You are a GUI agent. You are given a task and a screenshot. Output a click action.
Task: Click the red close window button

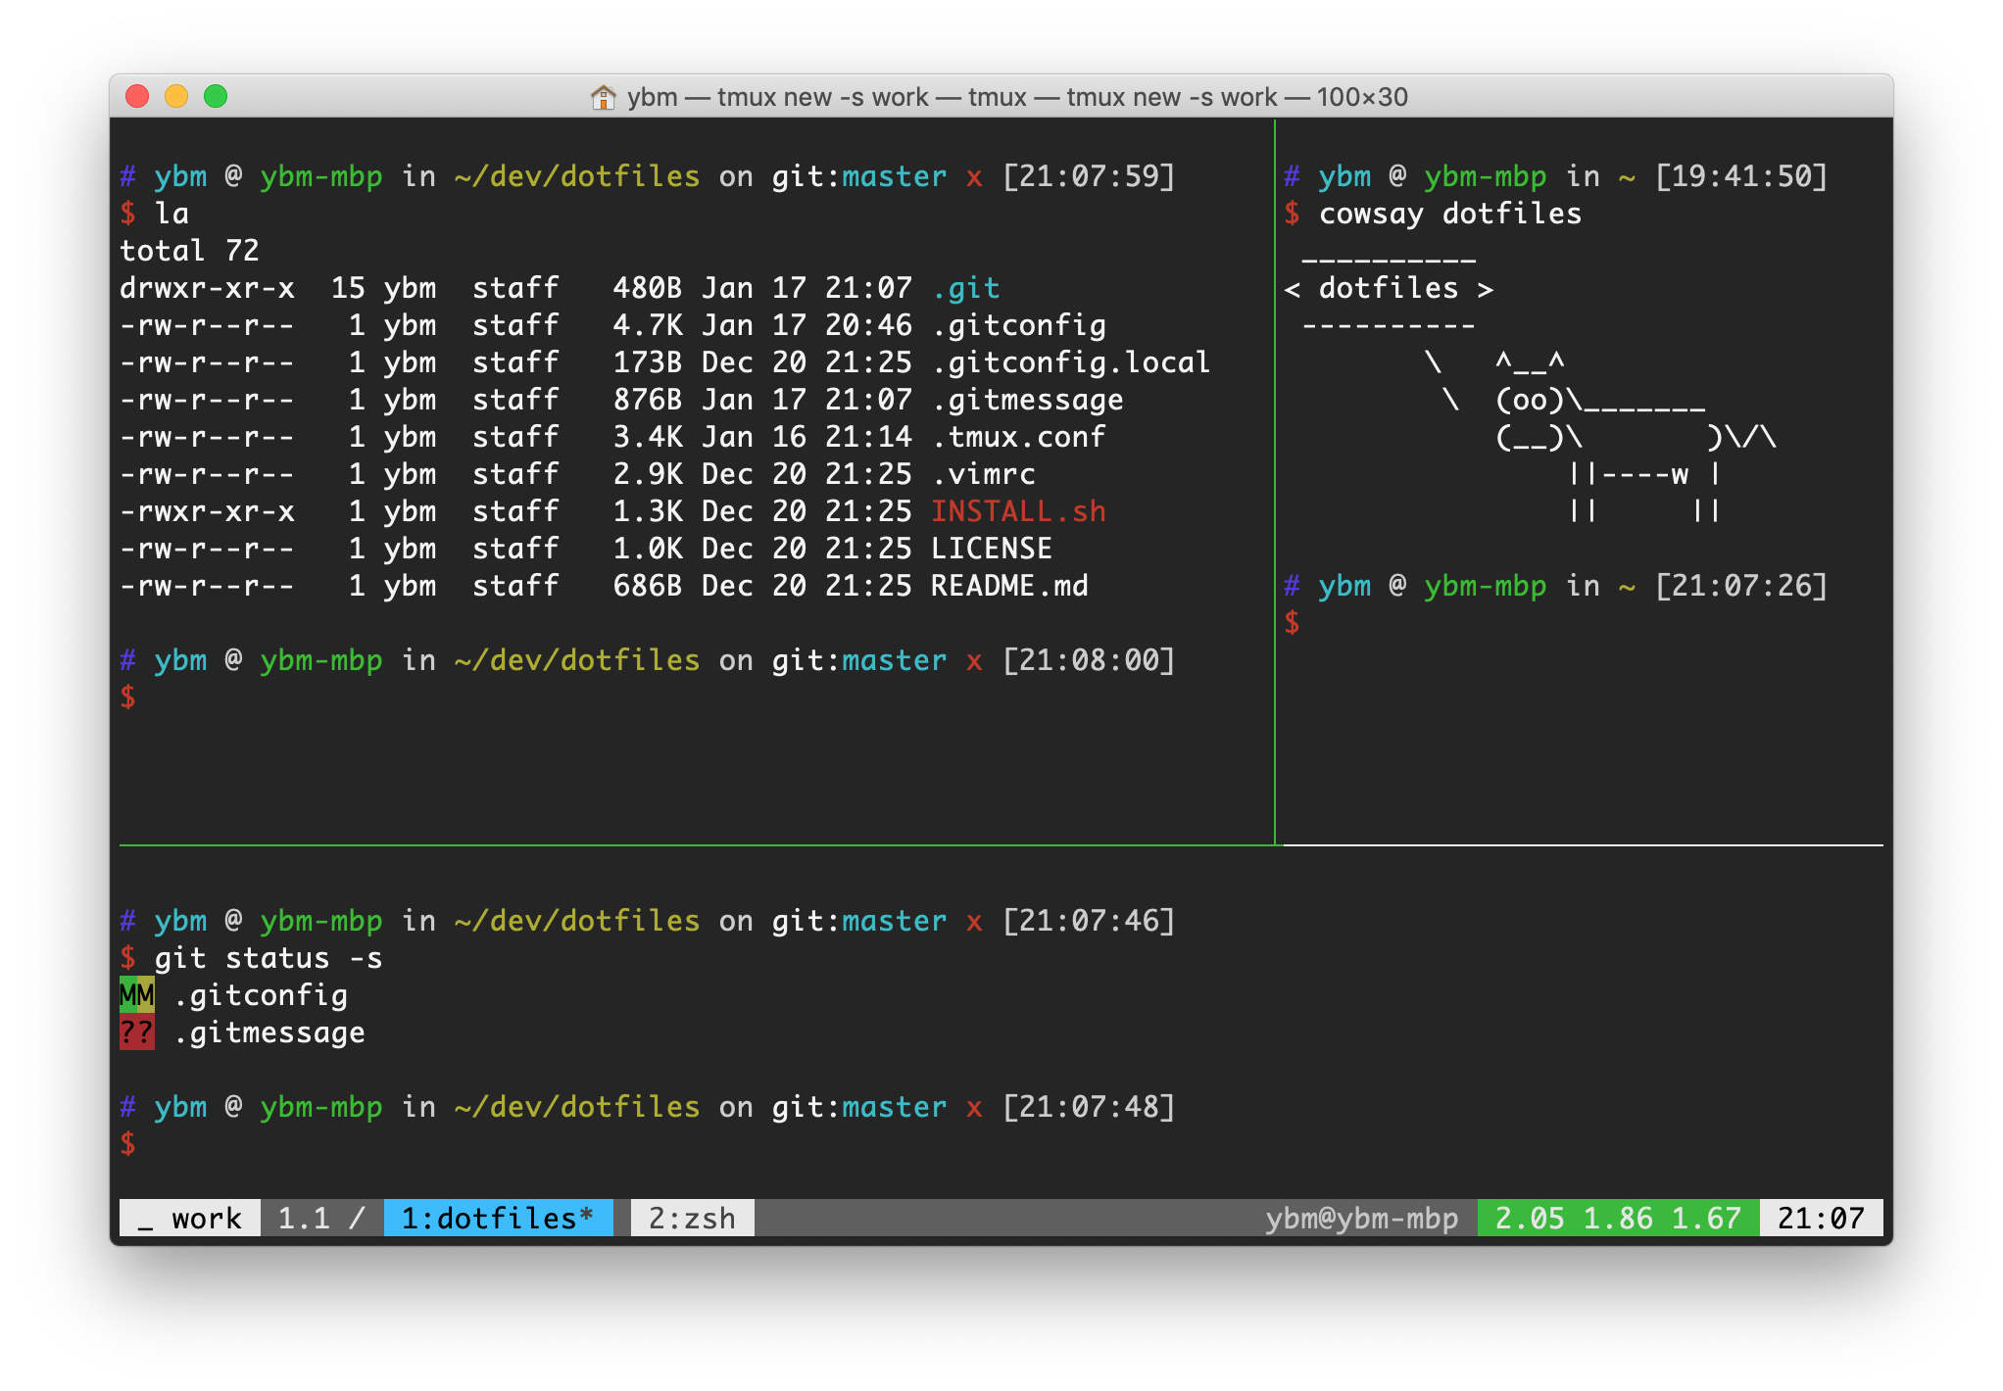(x=137, y=96)
